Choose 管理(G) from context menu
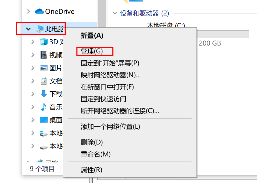Viewport: 257px width, 183px height. click(x=92, y=51)
